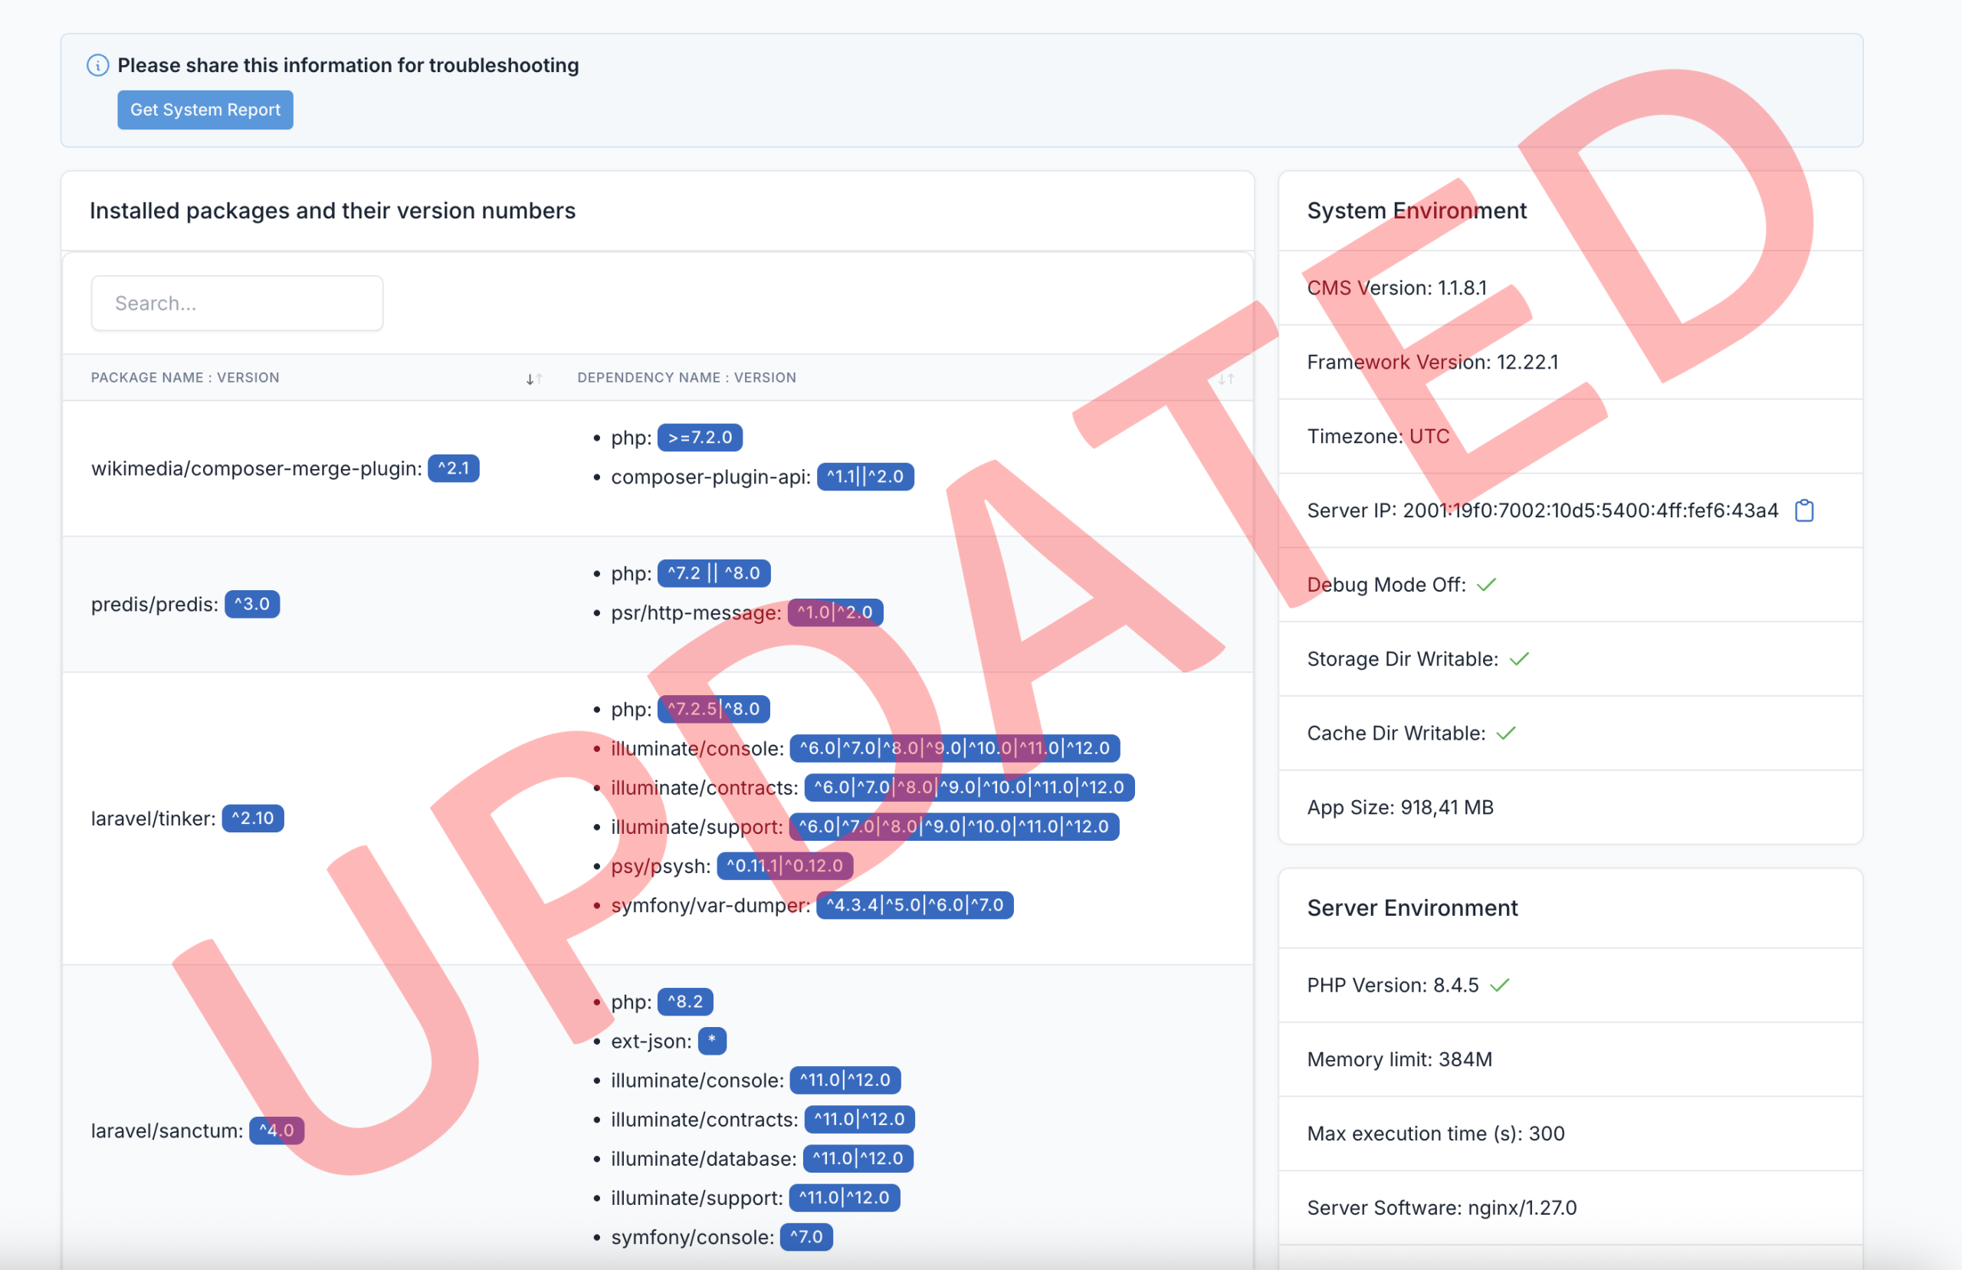The height and width of the screenshot is (1270, 1962).
Task: Click the info icon beside troubleshooting notice
Action: point(98,65)
